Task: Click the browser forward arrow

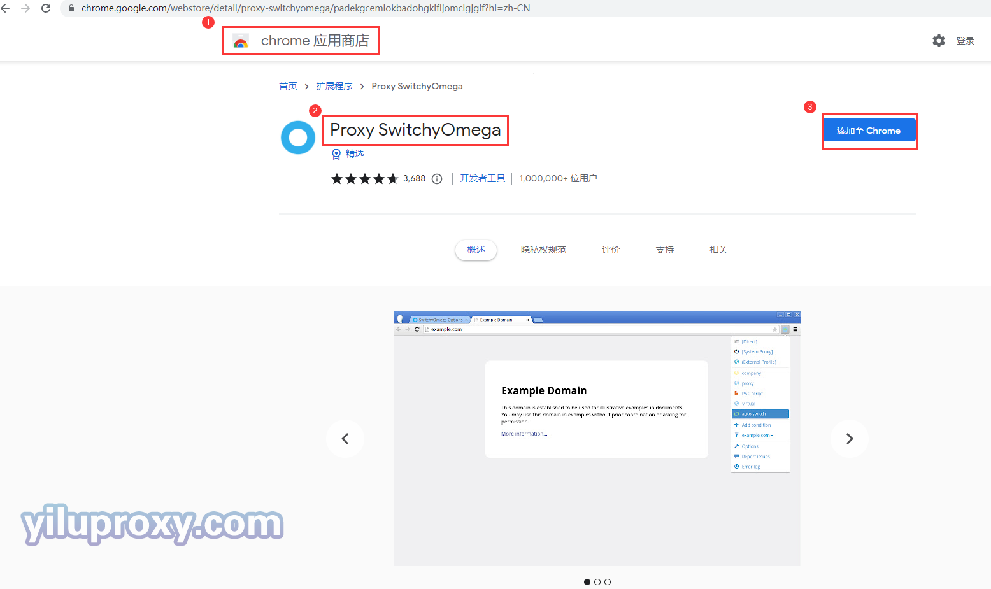Action: click(x=25, y=8)
